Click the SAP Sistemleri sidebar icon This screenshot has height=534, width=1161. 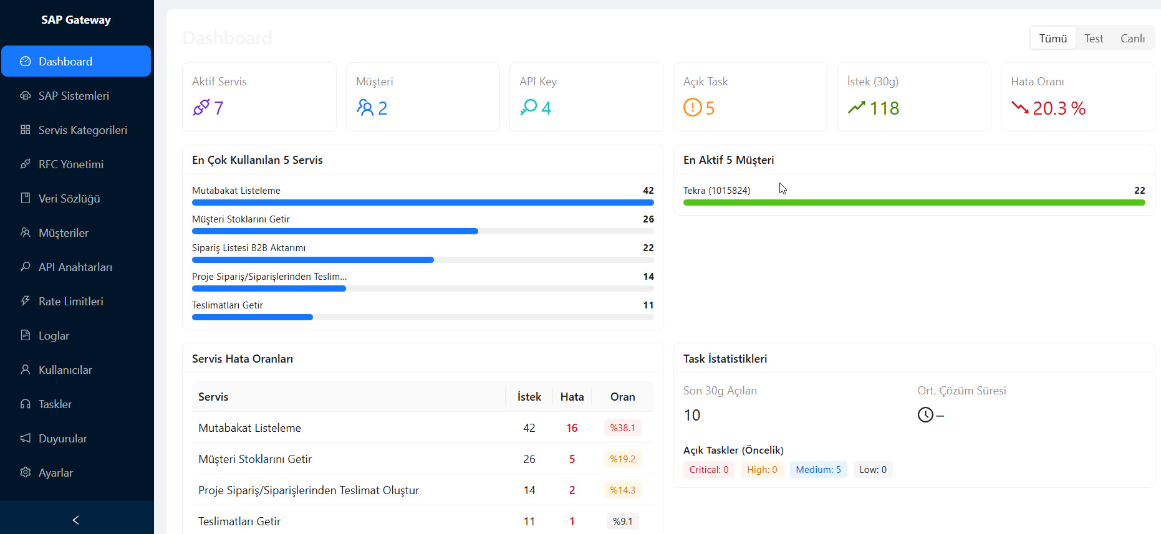pos(26,95)
